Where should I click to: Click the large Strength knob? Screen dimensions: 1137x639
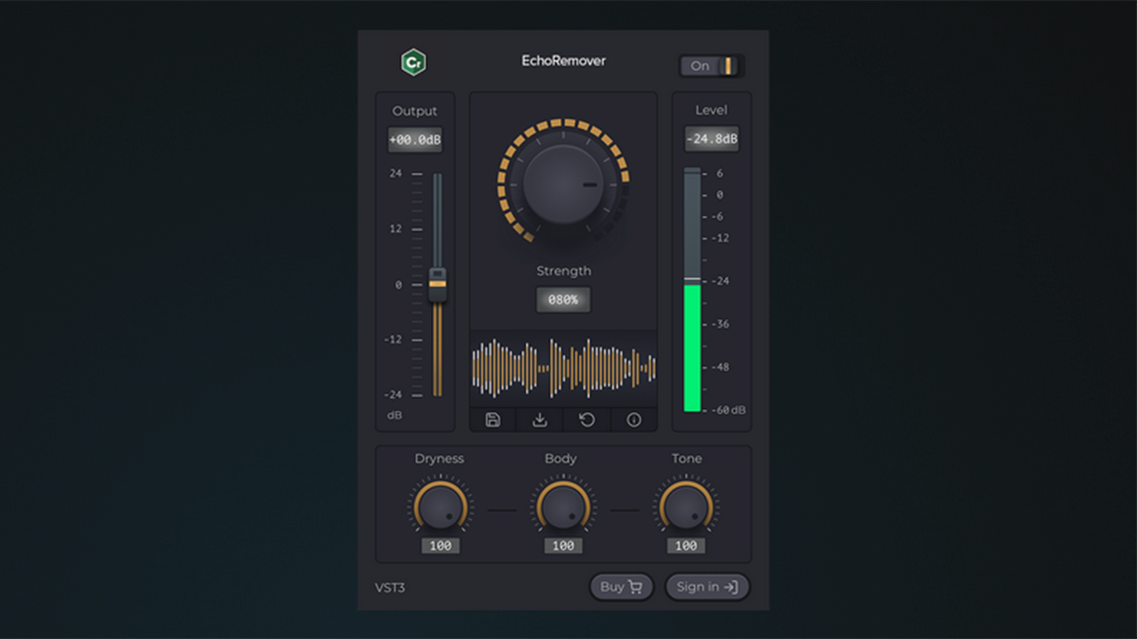(x=563, y=184)
